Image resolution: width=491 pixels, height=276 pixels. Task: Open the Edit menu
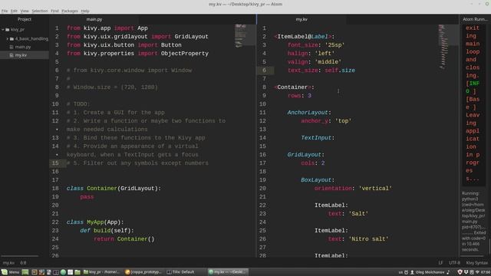(x=14, y=11)
